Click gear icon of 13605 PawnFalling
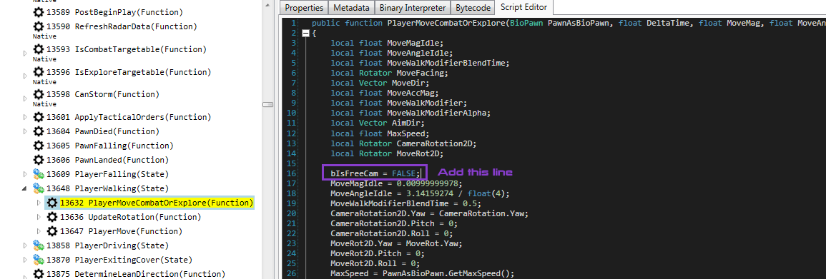The height and width of the screenshot is (279, 826). tap(39, 146)
